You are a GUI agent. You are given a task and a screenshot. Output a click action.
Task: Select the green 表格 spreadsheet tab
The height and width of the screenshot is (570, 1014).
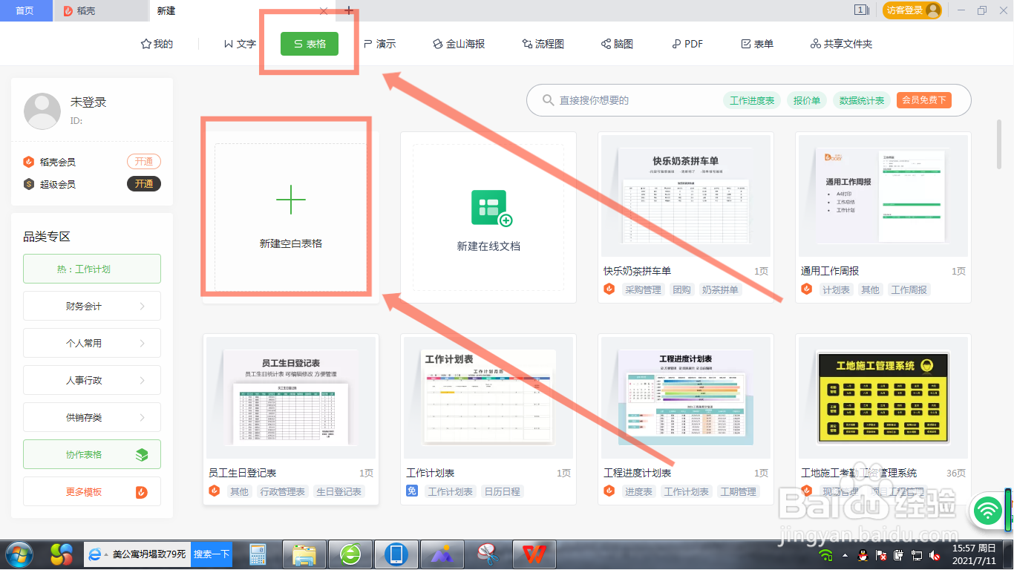pyautogui.click(x=310, y=44)
